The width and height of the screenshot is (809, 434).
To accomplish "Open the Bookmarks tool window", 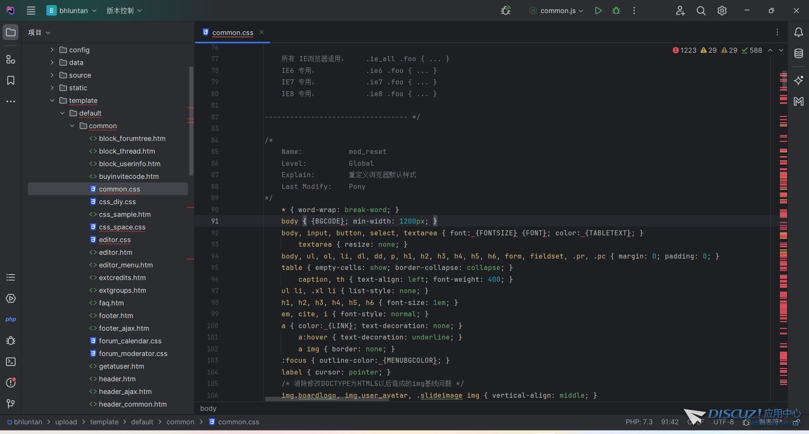I will (x=11, y=81).
